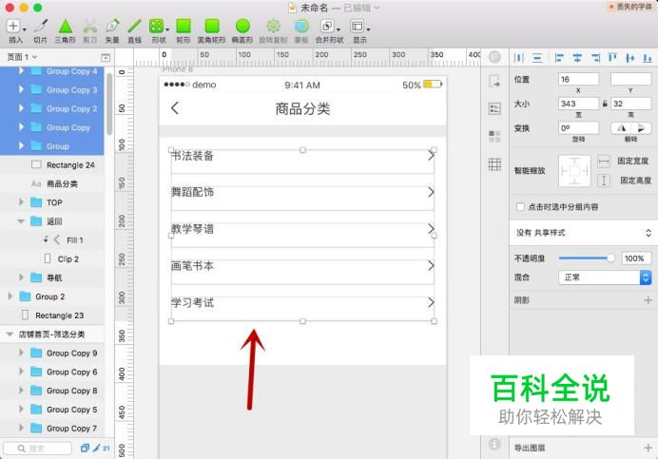
Task: Align layers to horizontal center
Action: click(577, 58)
